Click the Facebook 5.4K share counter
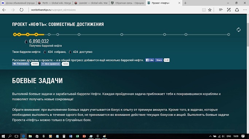This screenshot has width=249, height=139. (167, 60)
